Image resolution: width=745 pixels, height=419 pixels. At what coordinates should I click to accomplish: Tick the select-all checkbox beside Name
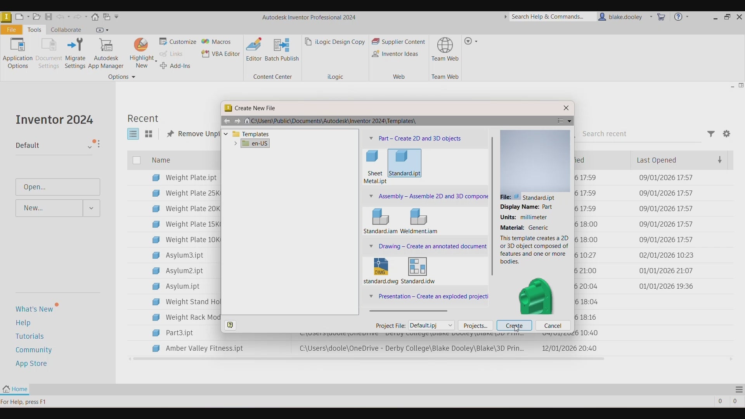(x=137, y=161)
